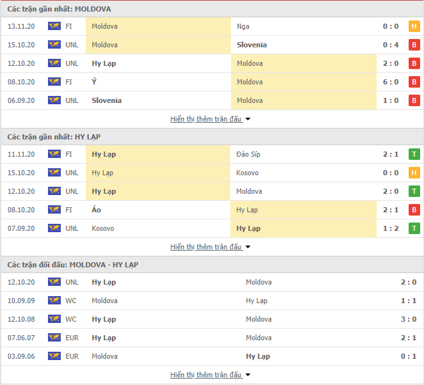Click the flag icon on the 10.09.09 WC match
The image size is (424, 385).
54,301
